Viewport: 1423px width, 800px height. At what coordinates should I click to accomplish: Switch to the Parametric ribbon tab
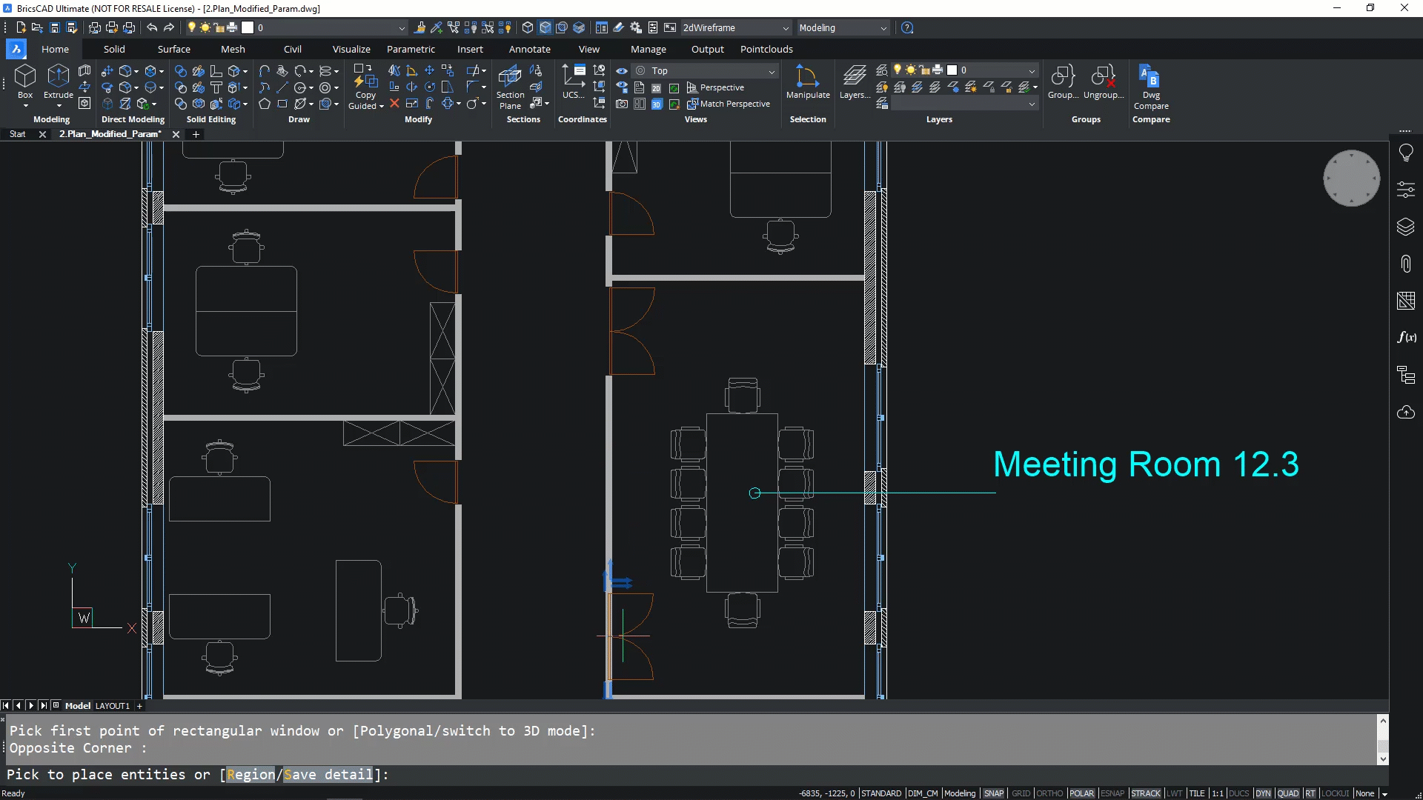[x=411, y=49]
